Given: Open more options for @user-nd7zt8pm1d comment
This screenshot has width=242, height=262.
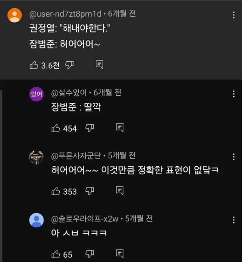Looking at the screenshot, I should [x=234, y=15].
